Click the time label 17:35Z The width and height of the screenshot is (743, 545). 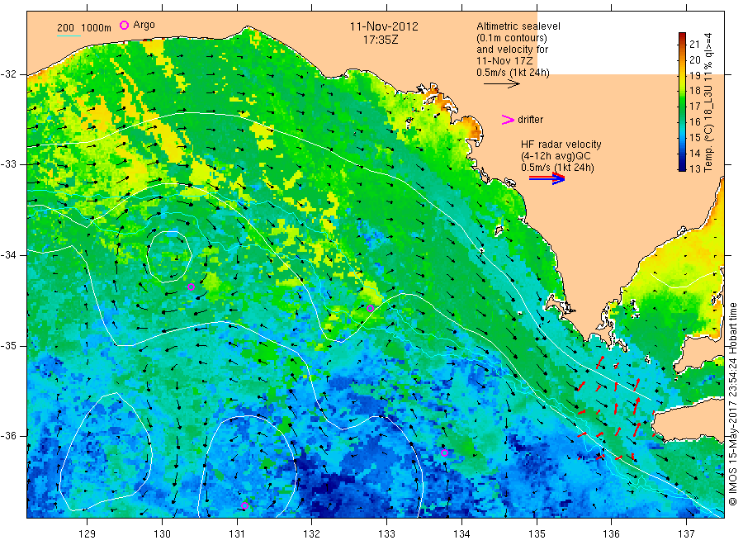point(381,40)
